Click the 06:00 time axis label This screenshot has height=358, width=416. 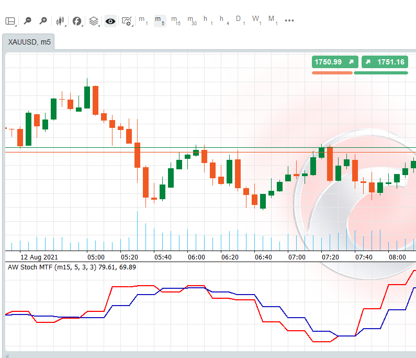click(196, 257)
